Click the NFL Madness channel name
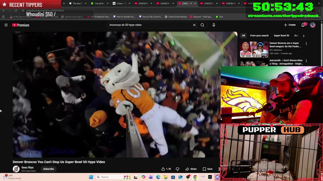 point(276,50)
